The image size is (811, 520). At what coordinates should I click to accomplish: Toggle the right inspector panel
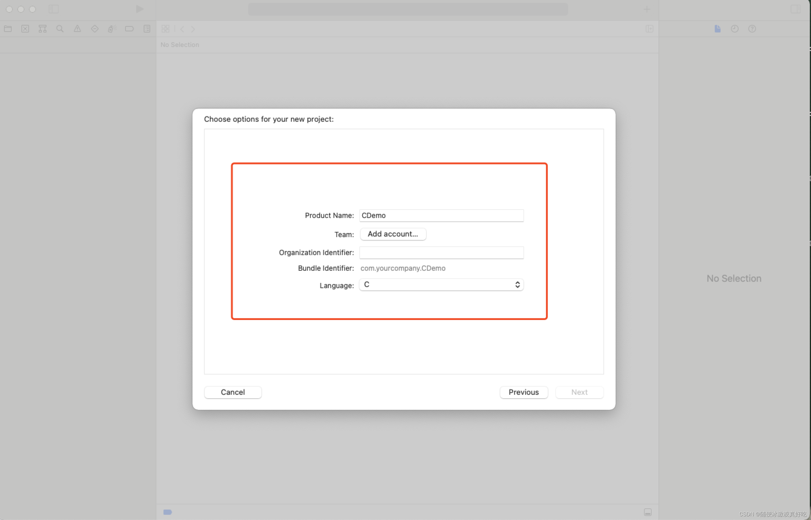click(x=795, y=9)
